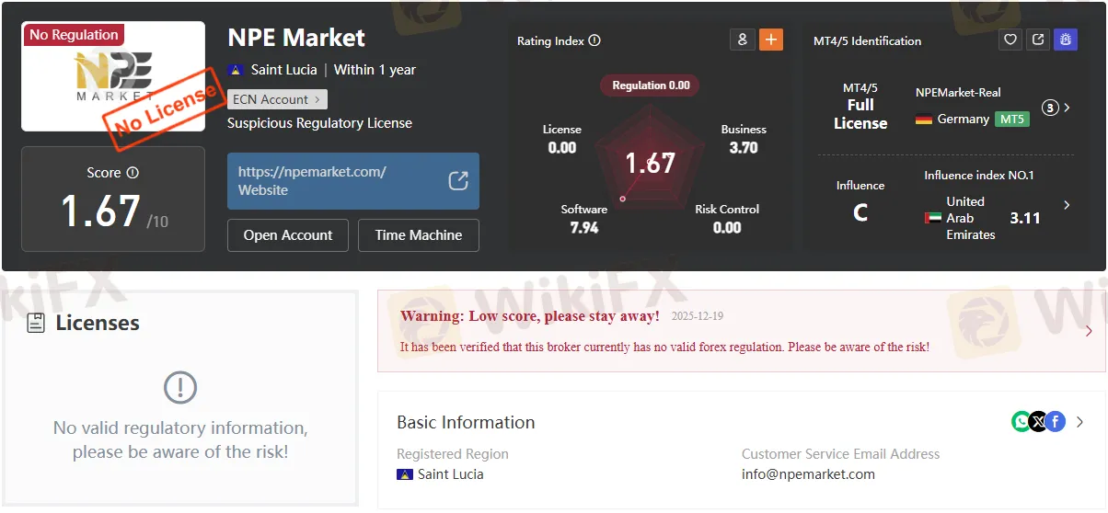Screen dimensions: 1108x513
Task: Click the Influence grade C
Action: pyautogui.click(x=860, y=213)
